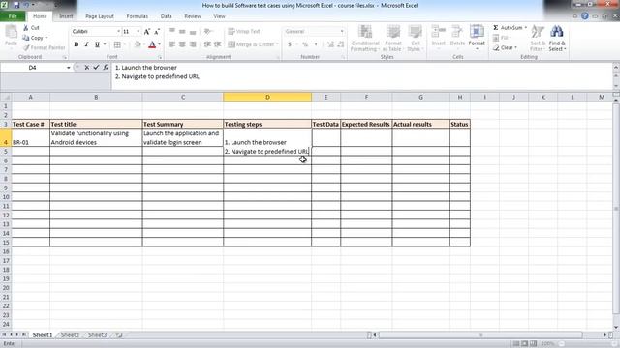Screen dimensions: 620x348
Task: Click Increase Indent icon
Action: tap(217, 44)
